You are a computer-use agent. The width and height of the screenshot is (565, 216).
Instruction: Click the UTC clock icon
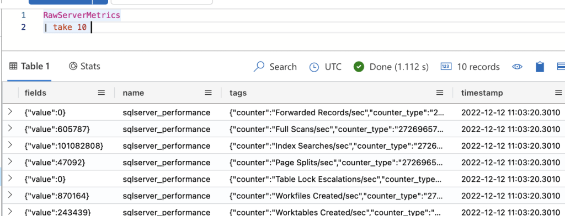314,67
